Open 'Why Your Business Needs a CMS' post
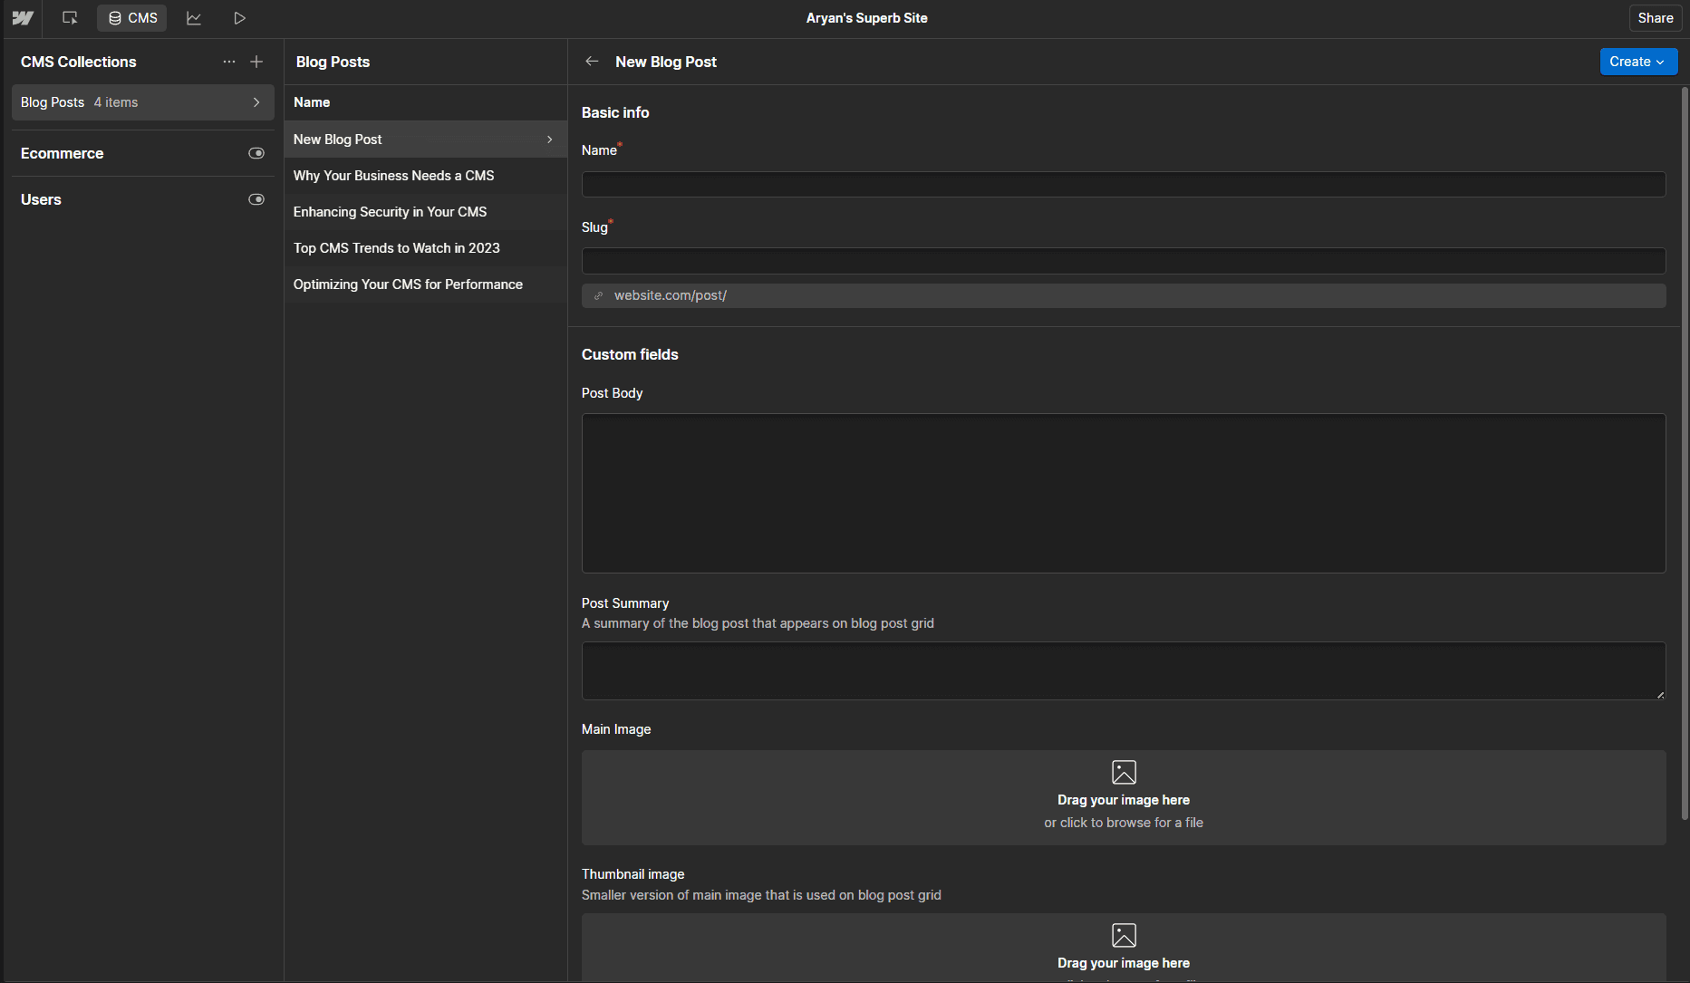The height and width of the screenshot is (983, 1690). (x=425, y=176)
